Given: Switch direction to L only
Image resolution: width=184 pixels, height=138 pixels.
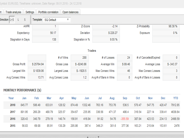Looking at the screenshot, I should (18, 20).
